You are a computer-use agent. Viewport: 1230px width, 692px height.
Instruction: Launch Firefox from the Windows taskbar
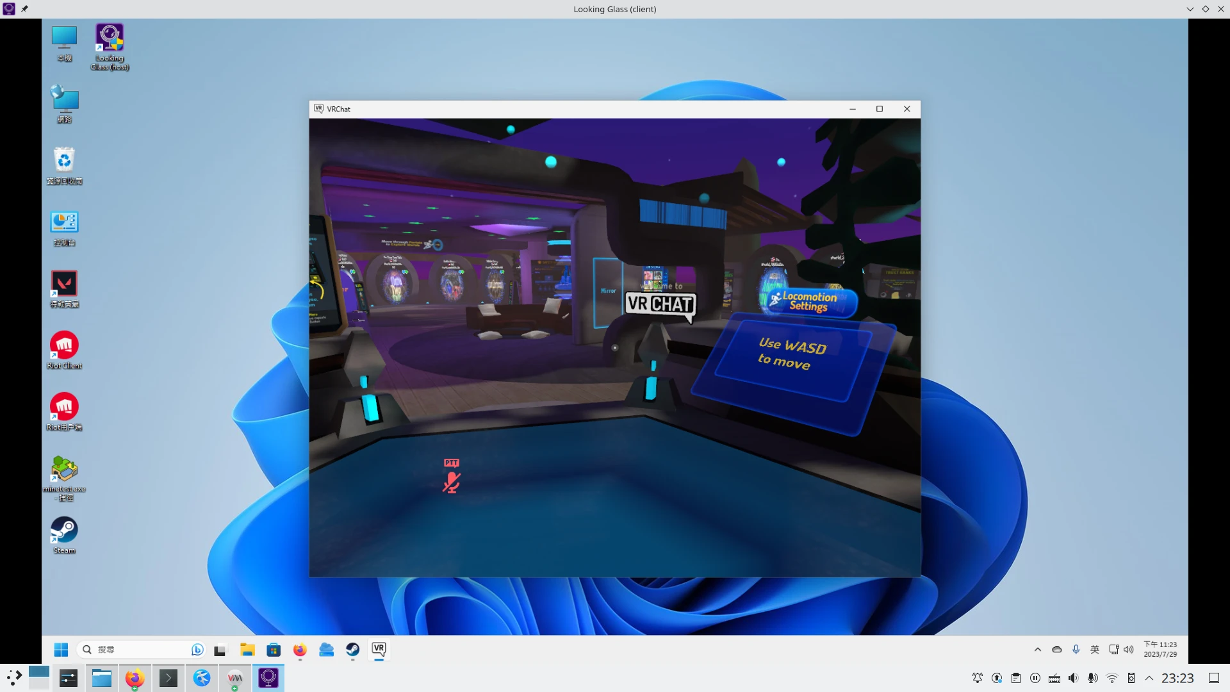point(300,650)
